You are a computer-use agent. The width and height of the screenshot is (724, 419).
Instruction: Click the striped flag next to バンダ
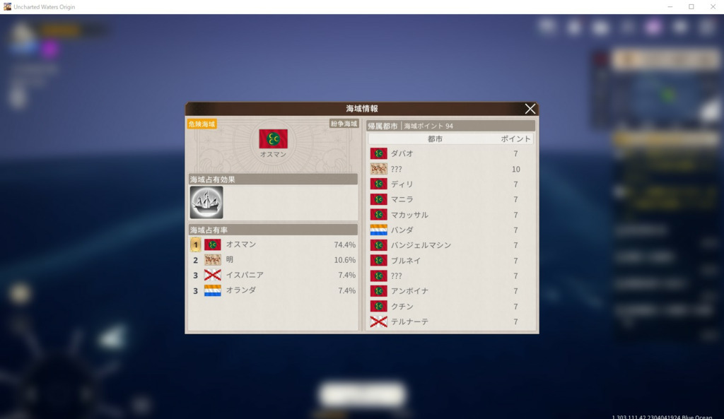click(379, 230)
